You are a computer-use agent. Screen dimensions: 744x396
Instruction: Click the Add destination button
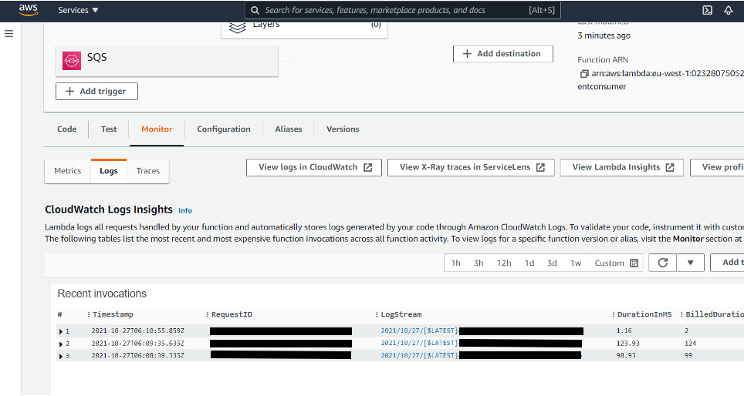point(503,54)
